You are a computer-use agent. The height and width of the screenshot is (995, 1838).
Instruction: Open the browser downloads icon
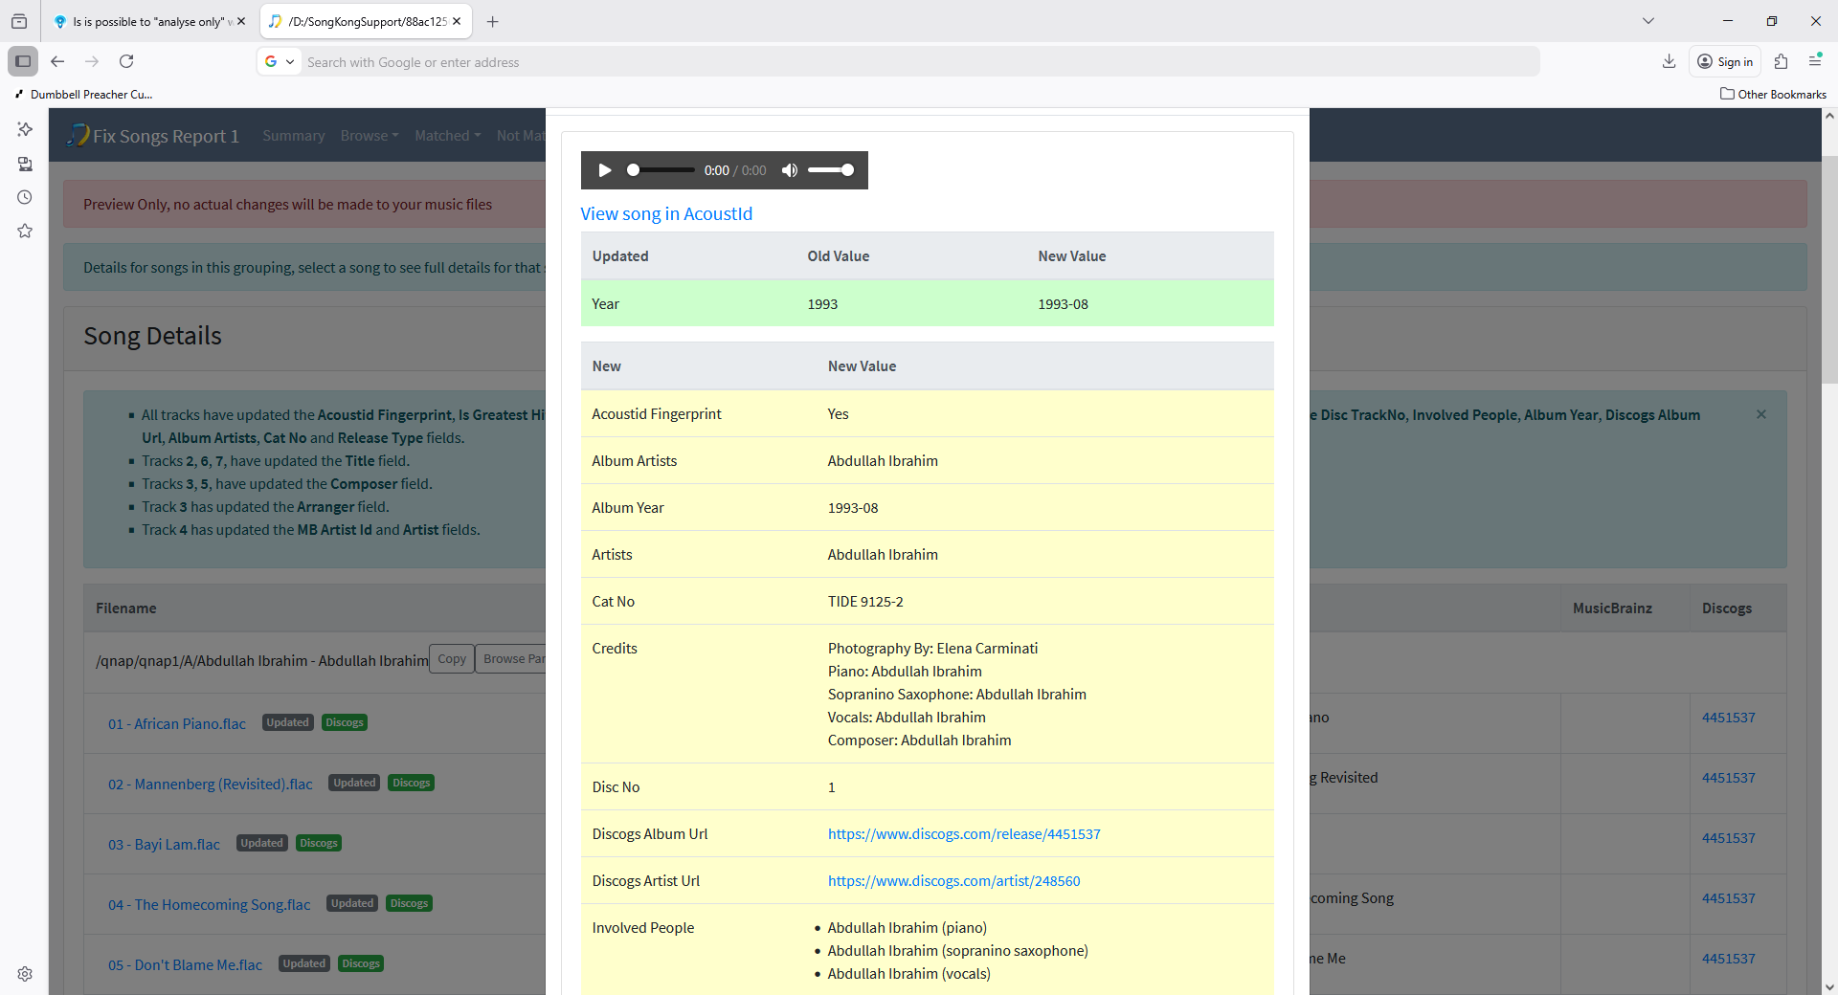[1669, 61]
